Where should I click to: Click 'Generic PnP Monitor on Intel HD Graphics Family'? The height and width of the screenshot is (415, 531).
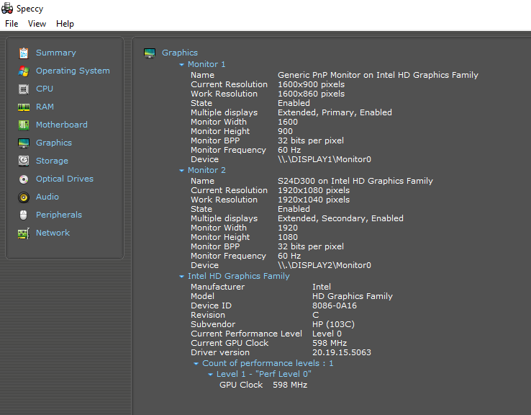coord(378,75)
